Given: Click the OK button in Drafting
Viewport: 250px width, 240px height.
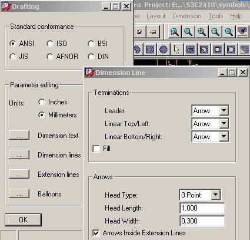Looking at the screenshot, I should point(24,220).
